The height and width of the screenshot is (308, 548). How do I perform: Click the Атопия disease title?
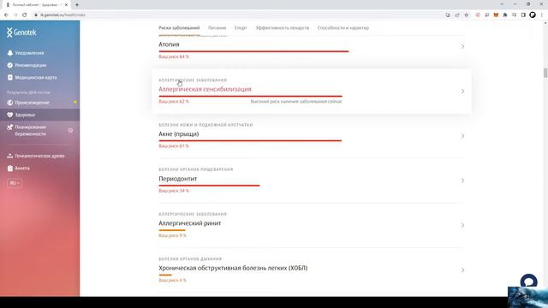pos(169,44)
